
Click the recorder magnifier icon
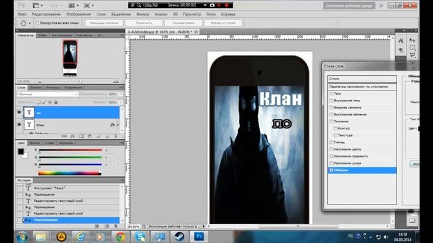click(x=139, y=5)
